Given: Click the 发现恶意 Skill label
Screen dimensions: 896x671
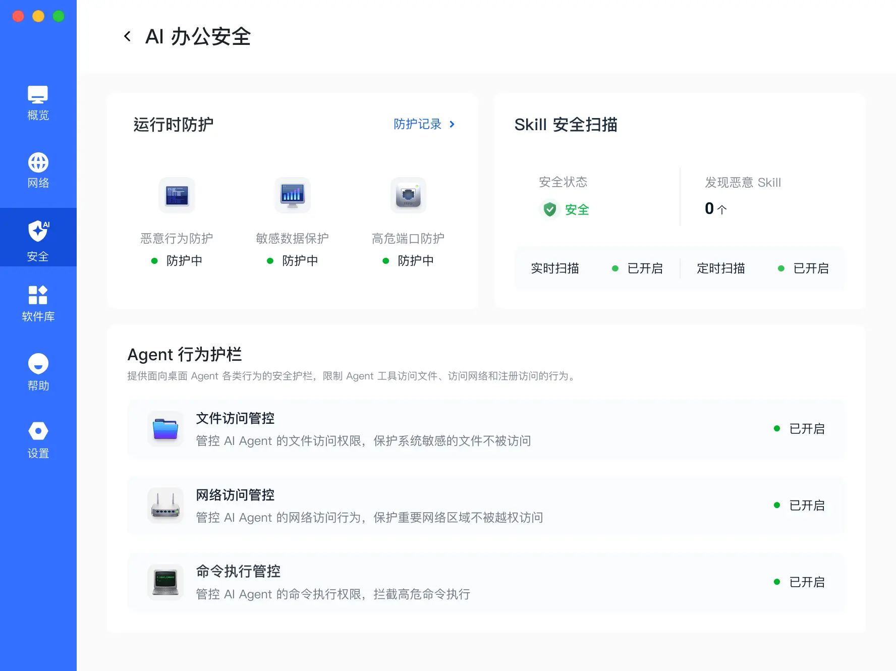Looking at the screenshot, I should click(x=743, y=183).
